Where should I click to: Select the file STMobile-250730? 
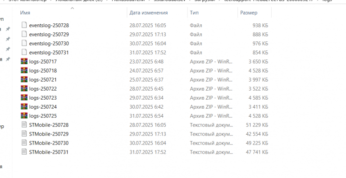(x=49, y=143)
